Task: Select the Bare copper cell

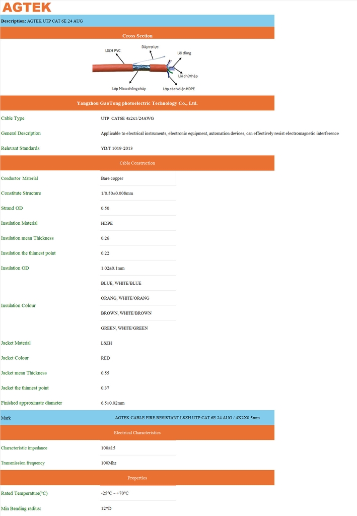Action: (x=138, y=178)
